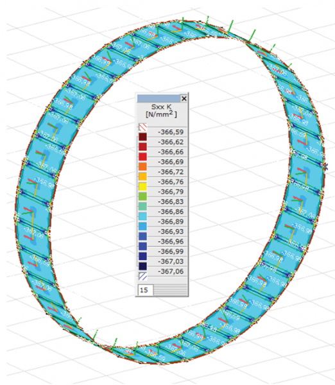Image resolution: width=335 pixels, height=385 pixels.
Task: Click the legend value -366,96
Action: [x=171, y=242]
